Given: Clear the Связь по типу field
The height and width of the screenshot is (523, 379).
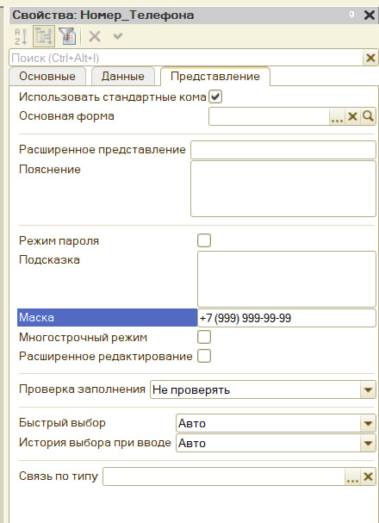Looking at the screenshot, I should [368, 476].
